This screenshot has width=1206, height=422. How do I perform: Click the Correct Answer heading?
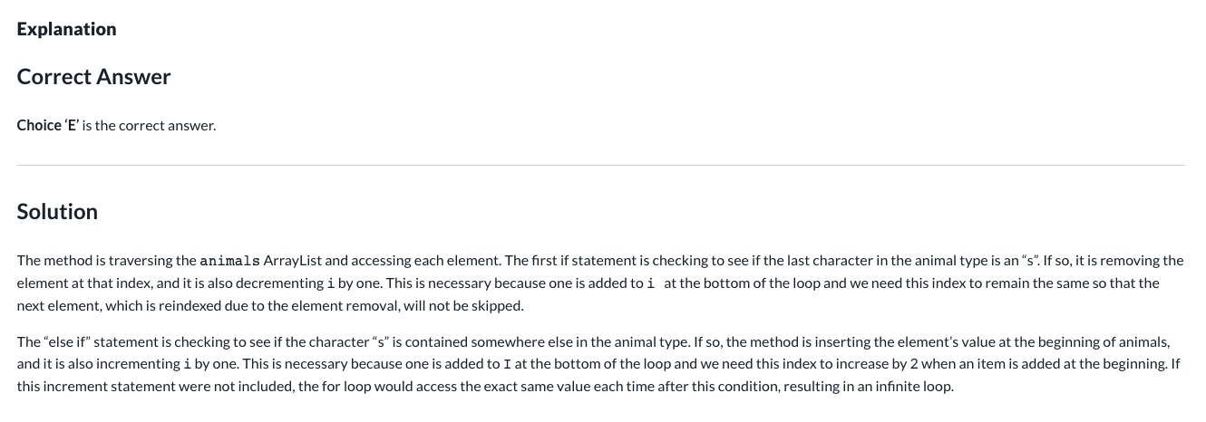(93, 77)
